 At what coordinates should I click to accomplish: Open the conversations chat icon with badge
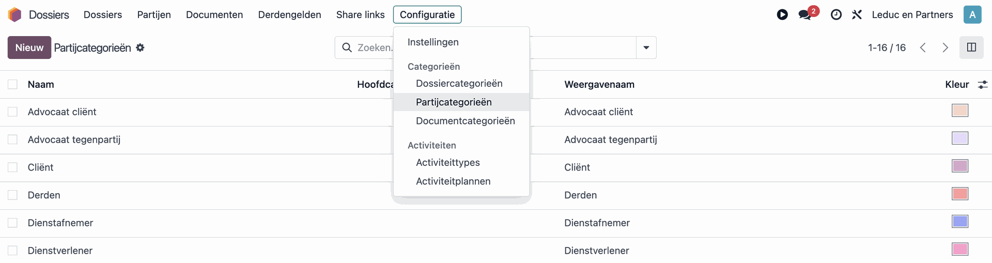pyautogui.click(x=805, y=14)
